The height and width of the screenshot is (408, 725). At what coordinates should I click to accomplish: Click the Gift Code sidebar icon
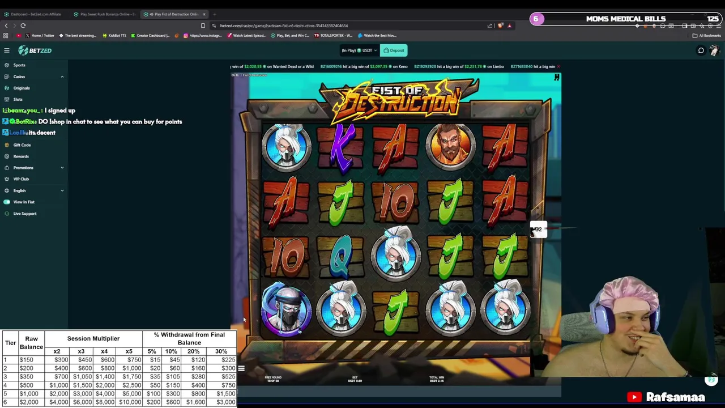[7, 145]
